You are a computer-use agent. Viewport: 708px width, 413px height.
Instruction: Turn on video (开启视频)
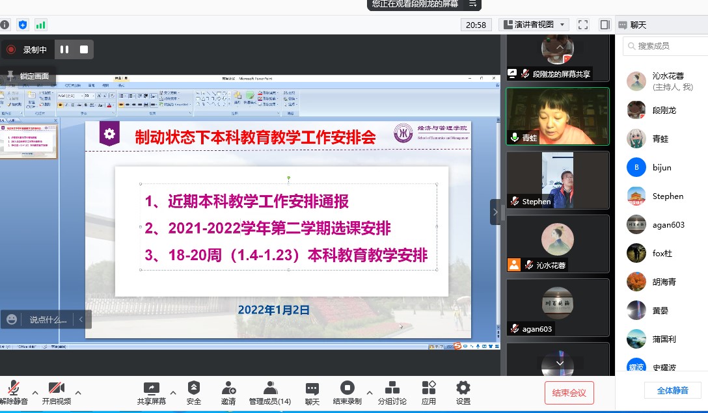57,389
